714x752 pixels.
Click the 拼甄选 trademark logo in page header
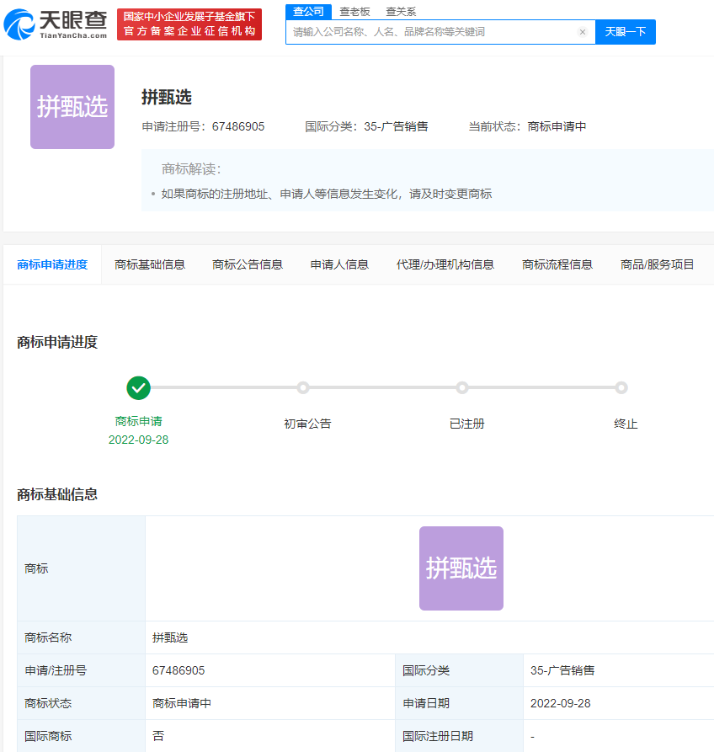[x=72, y=105]
